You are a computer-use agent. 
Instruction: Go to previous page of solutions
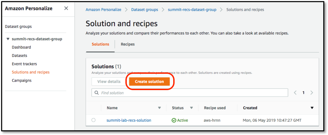[295, 93]
